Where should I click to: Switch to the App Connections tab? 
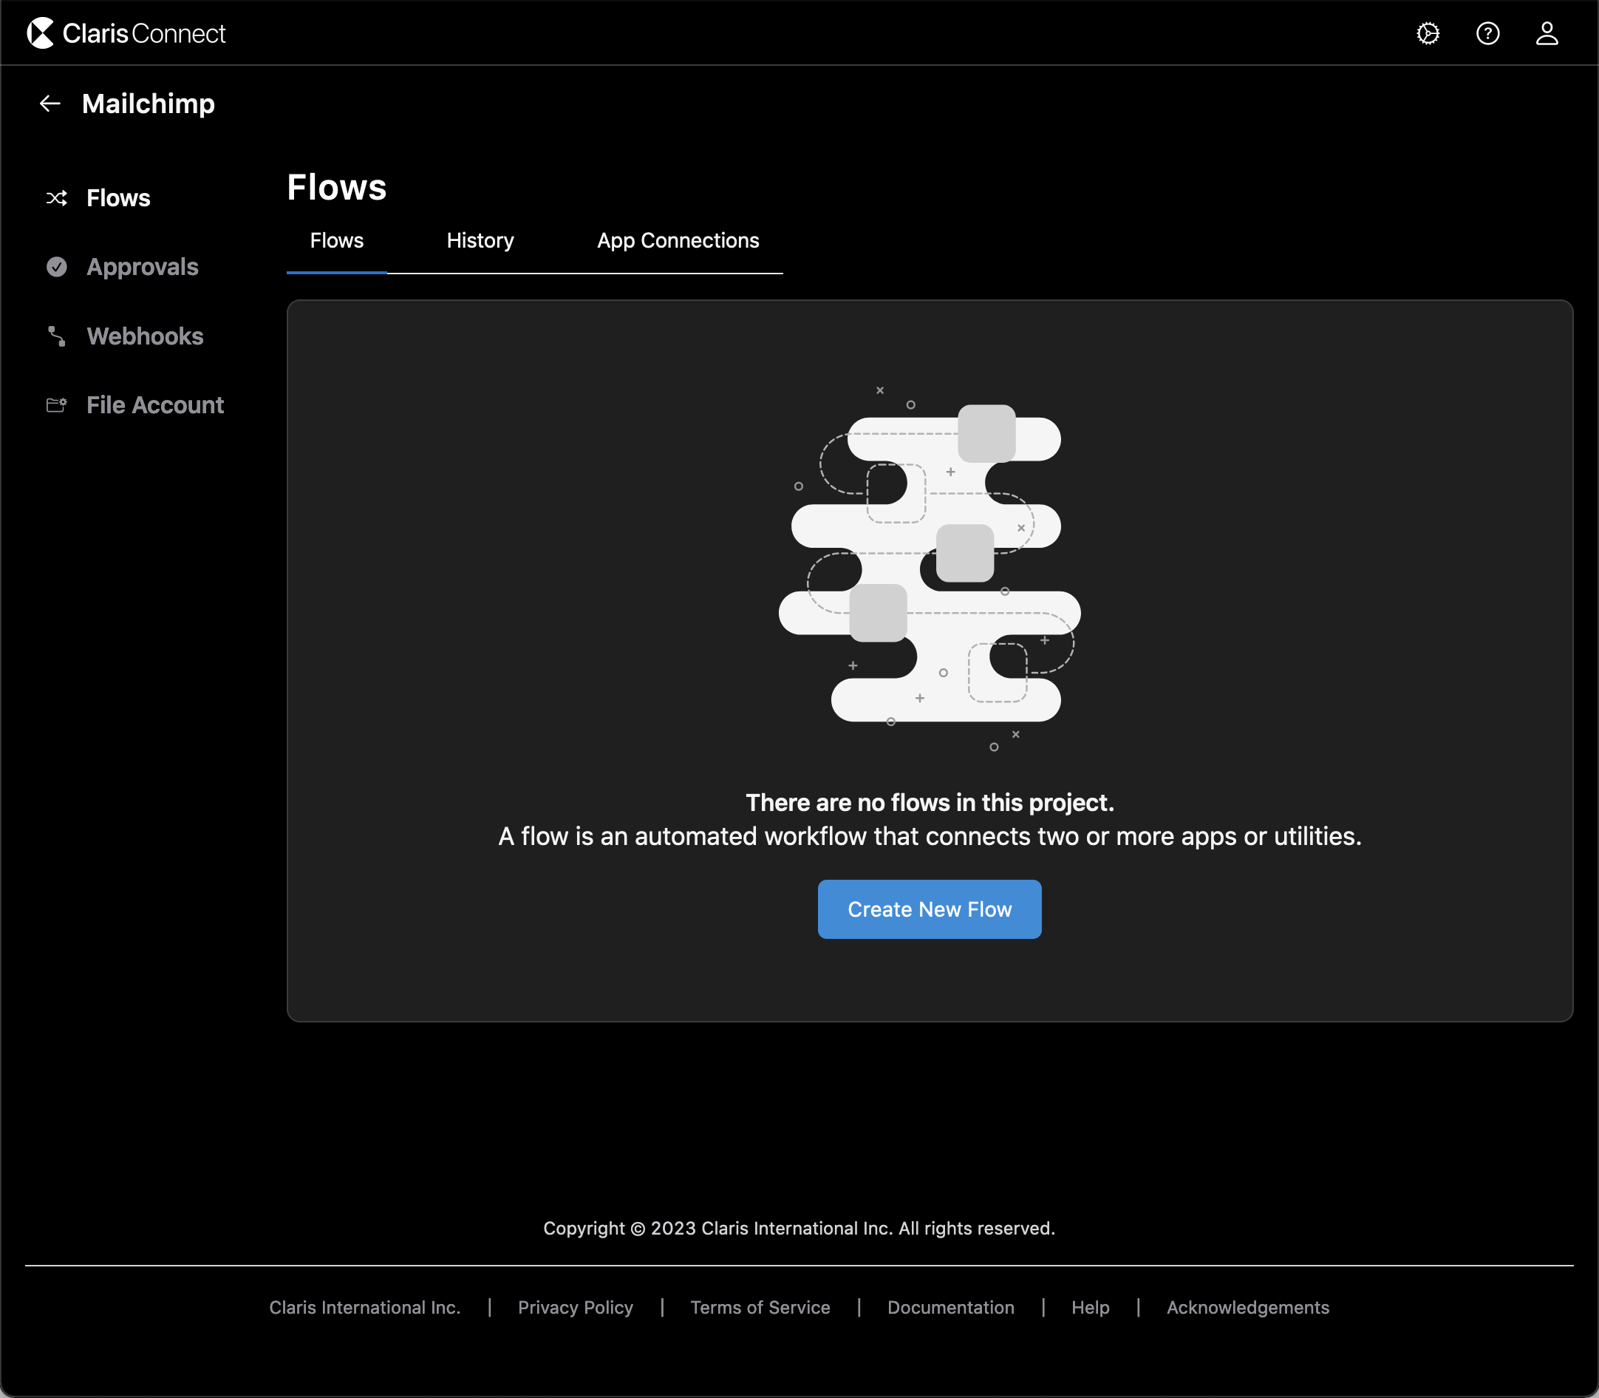click(x=678, y=240)
